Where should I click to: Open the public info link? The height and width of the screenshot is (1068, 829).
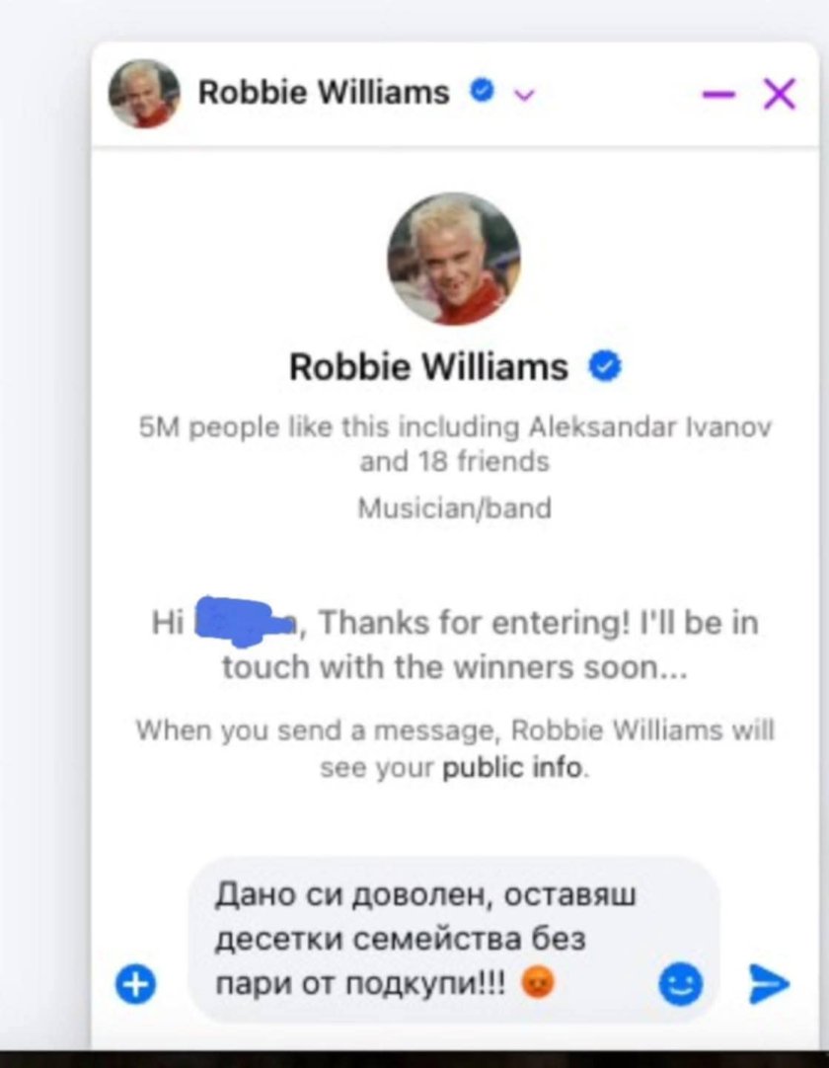click(513, 768)
